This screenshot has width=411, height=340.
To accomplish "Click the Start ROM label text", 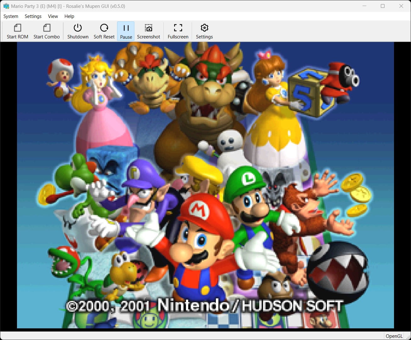I will (x=17, y=37).
